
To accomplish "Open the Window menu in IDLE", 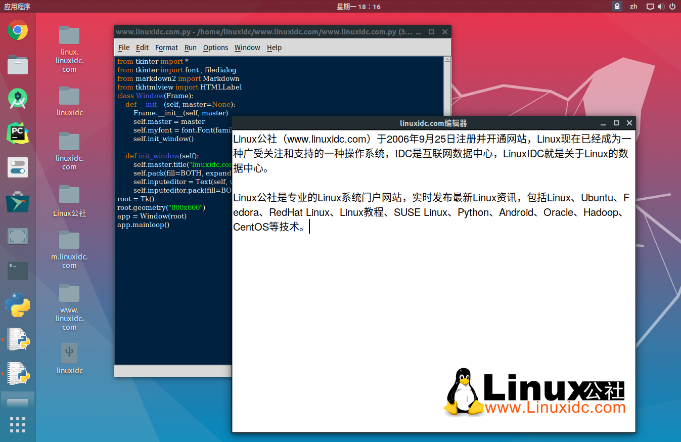I will pos(247,48).
